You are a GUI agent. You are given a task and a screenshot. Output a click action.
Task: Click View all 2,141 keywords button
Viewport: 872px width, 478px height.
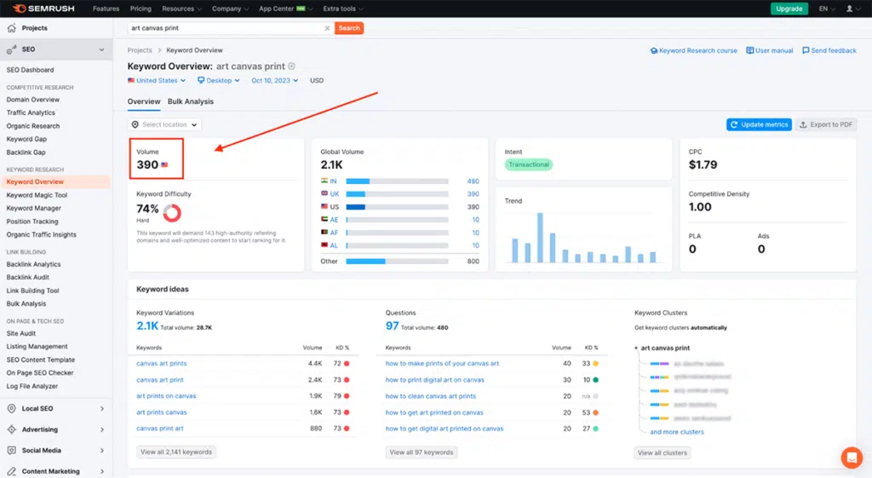coord(175,452)
